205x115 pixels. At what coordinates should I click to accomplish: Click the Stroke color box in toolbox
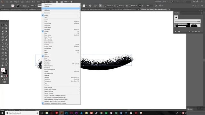coord(5,72)
